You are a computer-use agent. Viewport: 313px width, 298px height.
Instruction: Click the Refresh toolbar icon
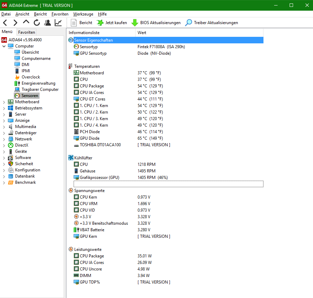click(37, 23)
